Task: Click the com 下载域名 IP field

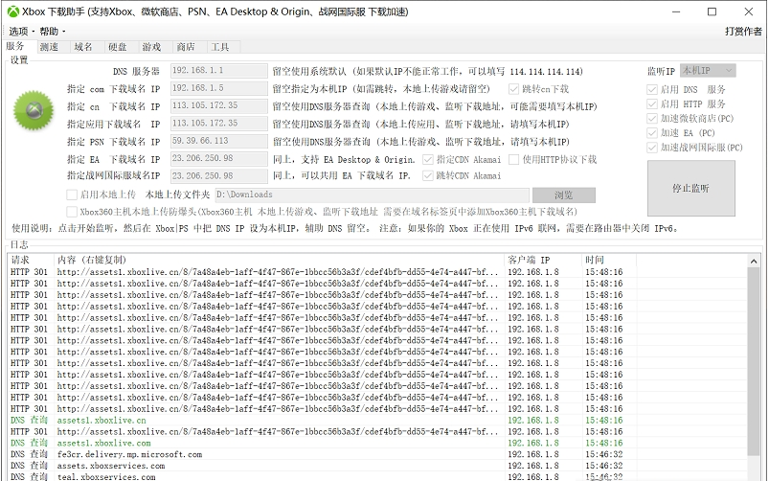Action: (219, 88)
